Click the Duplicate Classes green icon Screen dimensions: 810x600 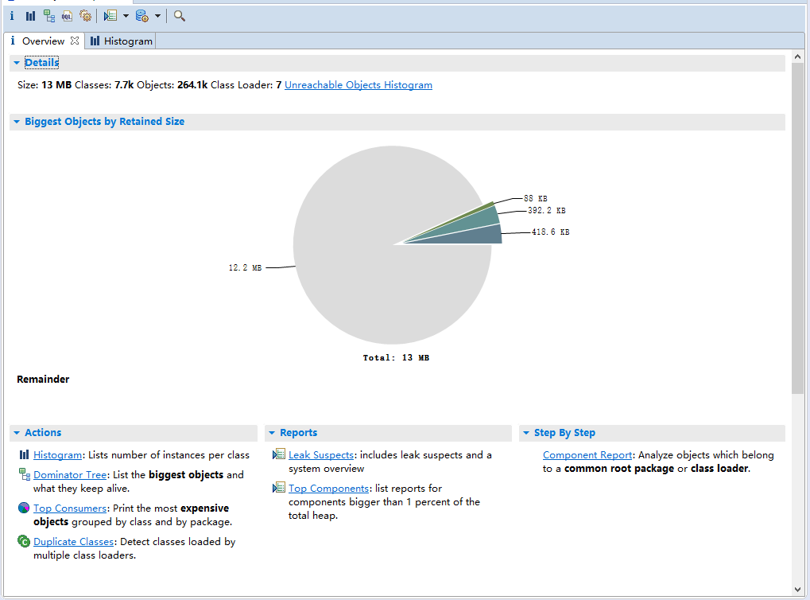point(24,541)
